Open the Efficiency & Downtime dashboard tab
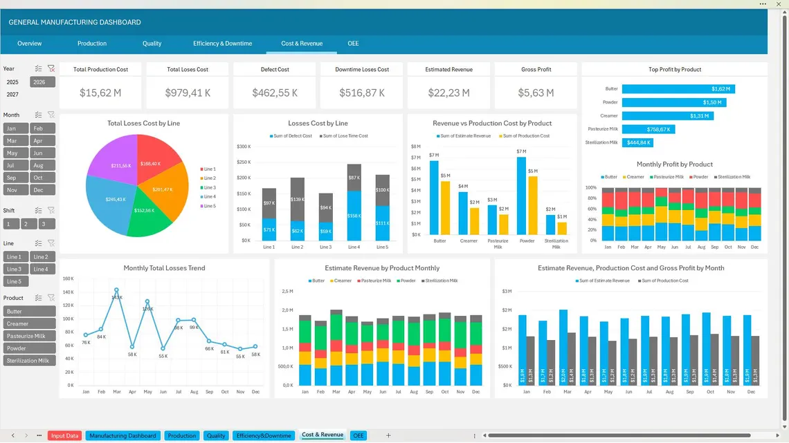Screen dimensions: 789x443 pos(222,44)
